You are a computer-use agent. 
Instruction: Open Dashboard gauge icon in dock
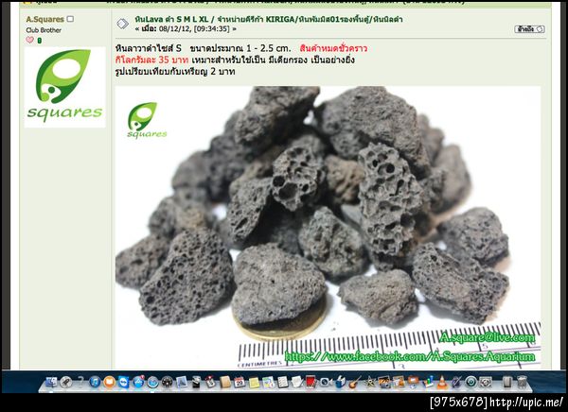click(167, 382)
